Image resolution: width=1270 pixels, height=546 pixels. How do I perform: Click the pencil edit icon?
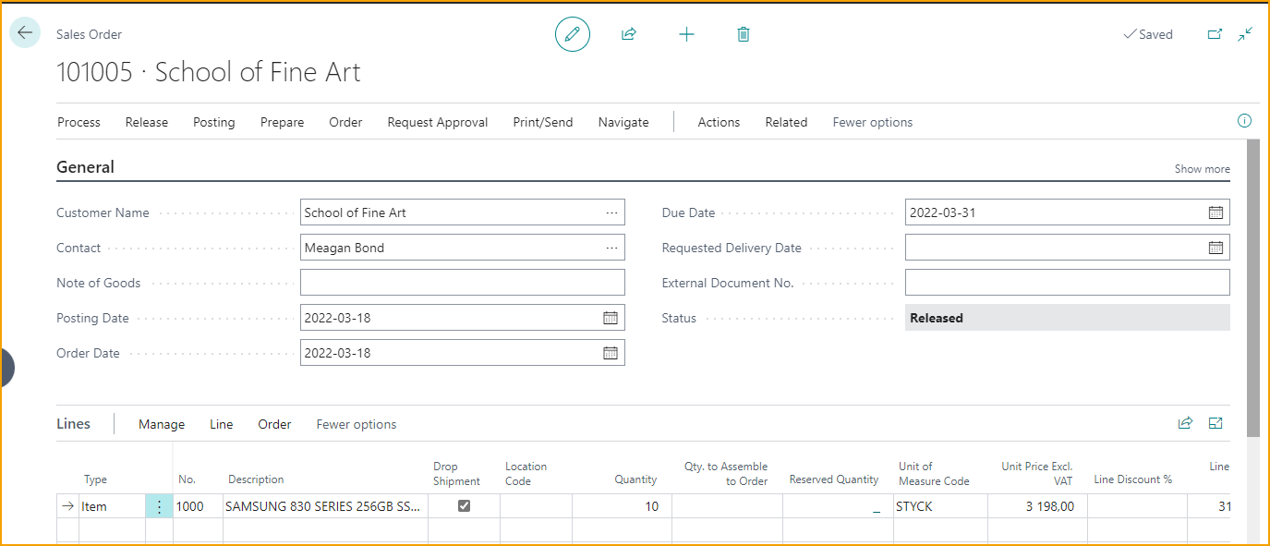(x=572, y=34)
